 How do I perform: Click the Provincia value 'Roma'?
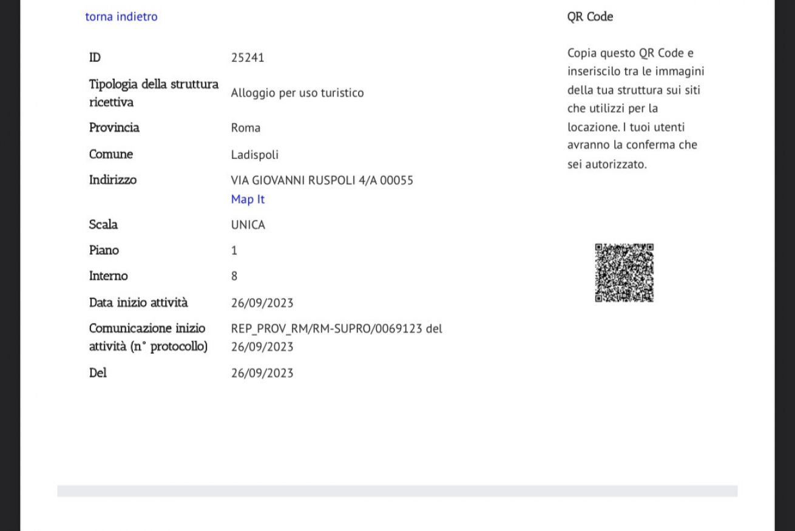[246, 128]
